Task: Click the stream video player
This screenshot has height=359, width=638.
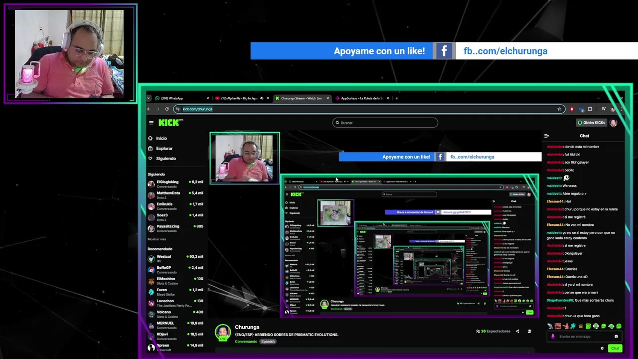Action: point(375,224)
